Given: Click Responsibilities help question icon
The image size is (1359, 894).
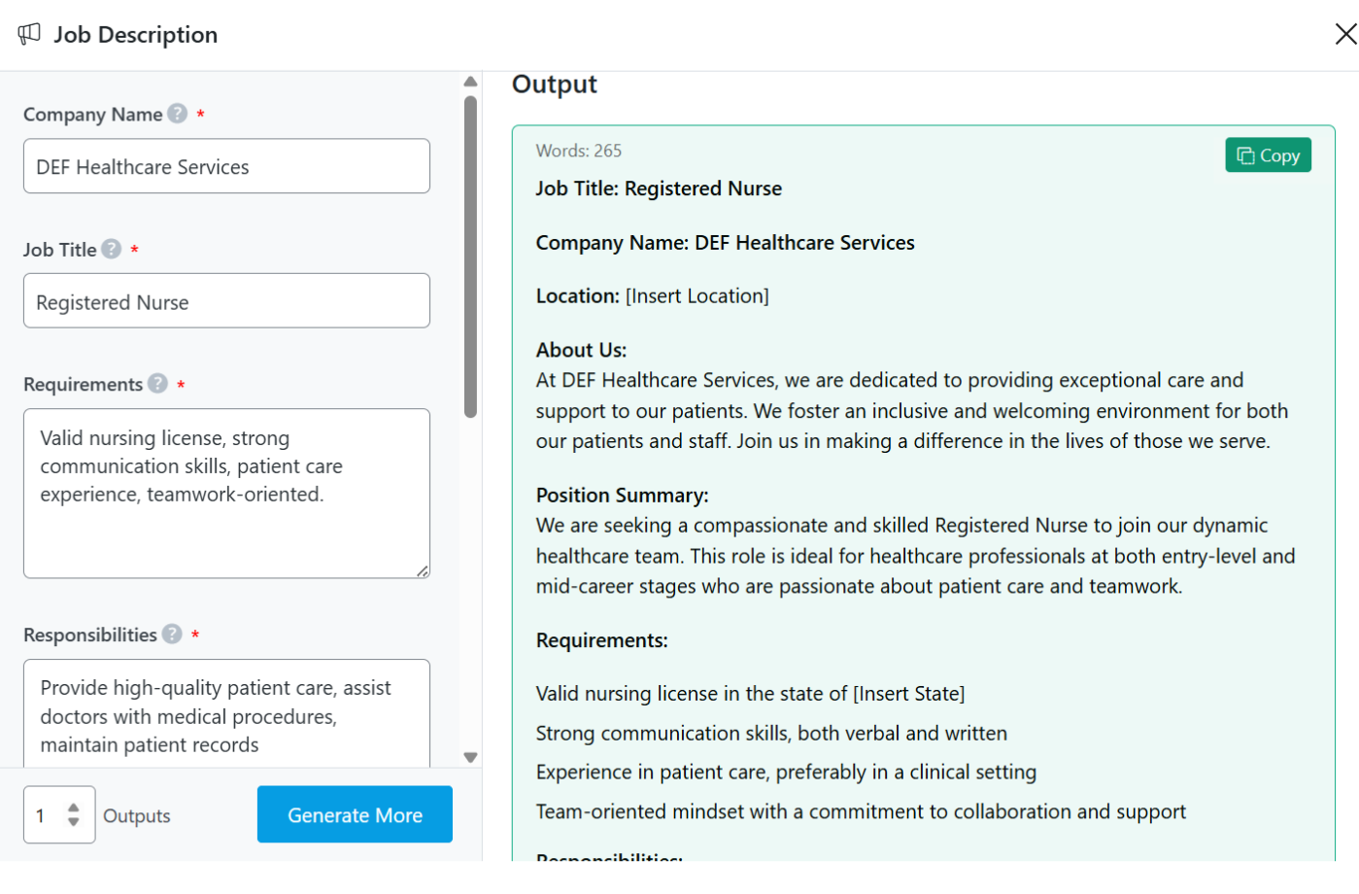Looking at the screenshot, I should [172, 635].
